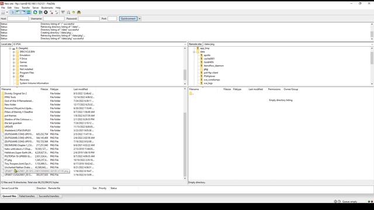Select the UPDATE folder in local list
374x210 pixels.
[x=9, y=127]
